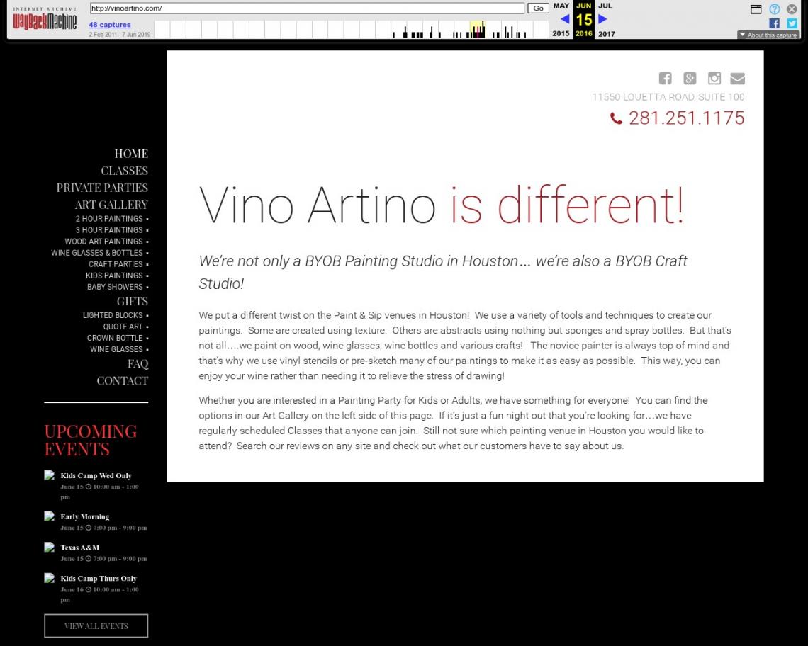This screenshot has height=646, width=808.
Task: Share capture on Facebook from toolbar
Action: (774, 23)
